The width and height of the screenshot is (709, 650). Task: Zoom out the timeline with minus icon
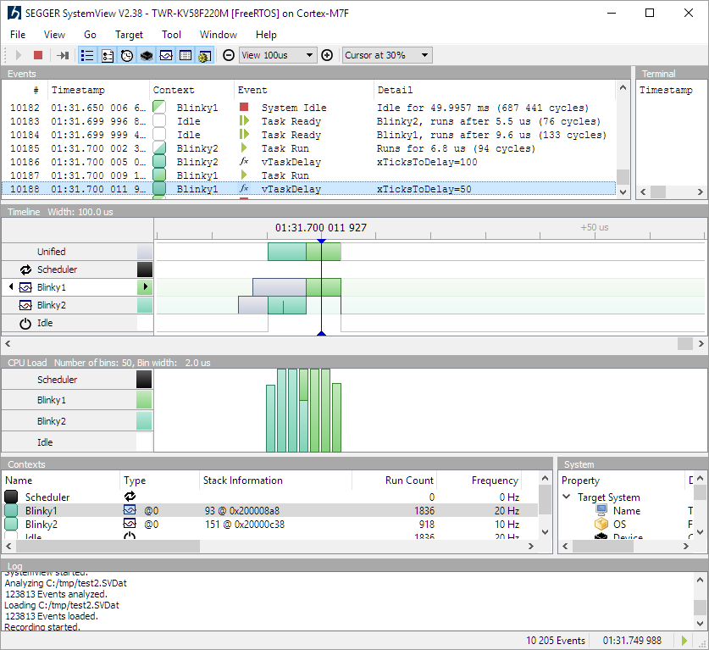coord(229,55)
